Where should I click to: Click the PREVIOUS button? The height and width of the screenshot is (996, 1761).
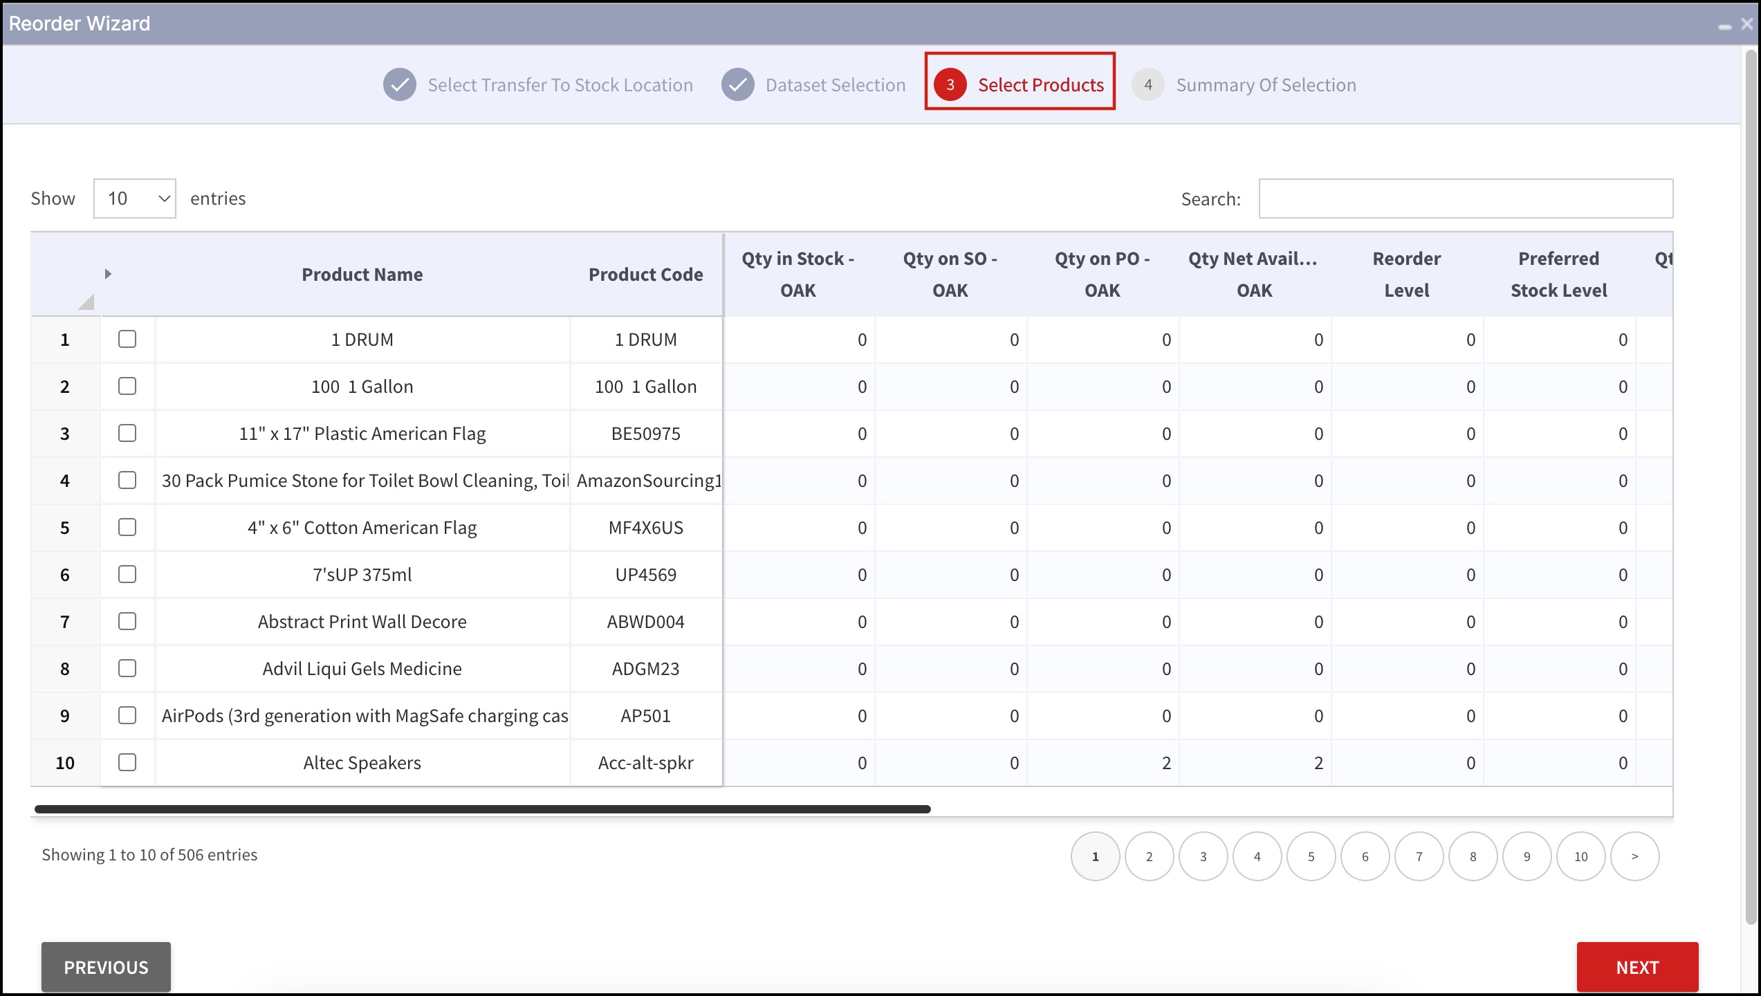(106, 967)
